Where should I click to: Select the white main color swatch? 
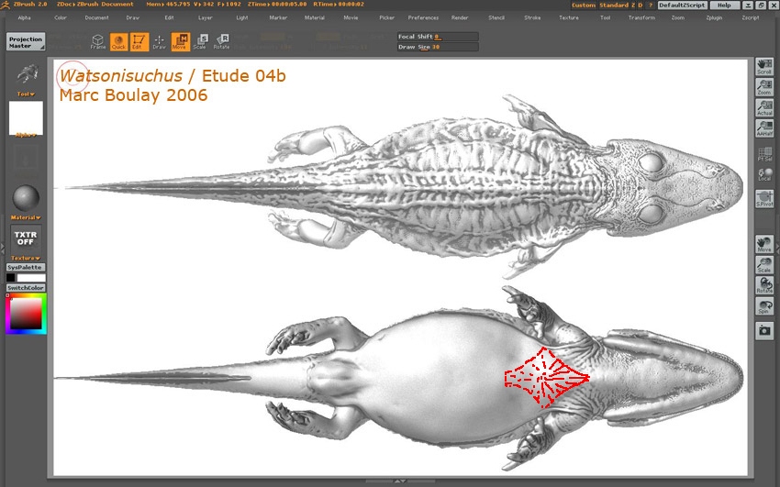(x=31, y=278)
